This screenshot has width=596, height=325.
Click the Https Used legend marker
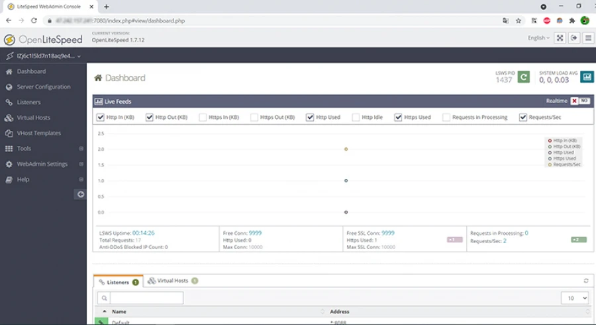pyautogui.click(x=550, y=159)
